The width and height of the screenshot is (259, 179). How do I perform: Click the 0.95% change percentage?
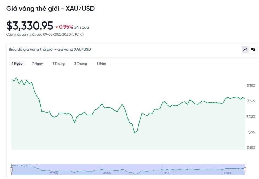(x=66, y=27)
